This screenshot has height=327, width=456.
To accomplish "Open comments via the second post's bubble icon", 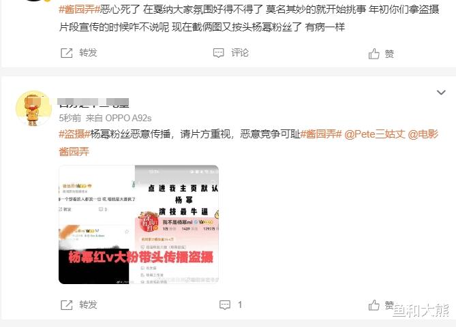I will tap(225, 305).
